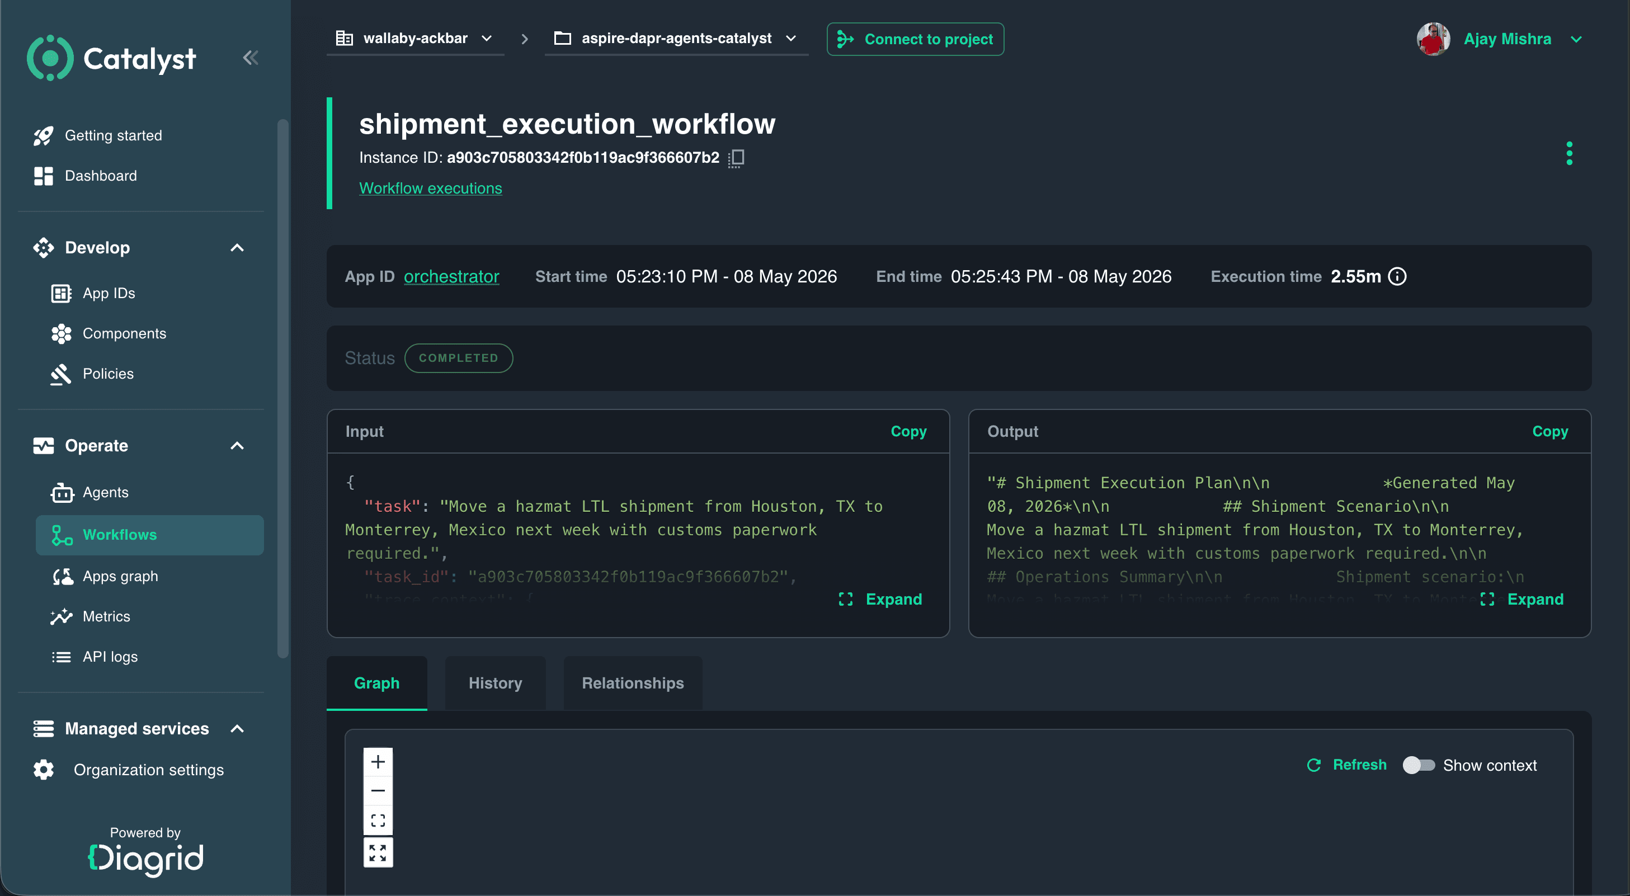Click the shipment_execution_workflow title

tap(567, 124)
